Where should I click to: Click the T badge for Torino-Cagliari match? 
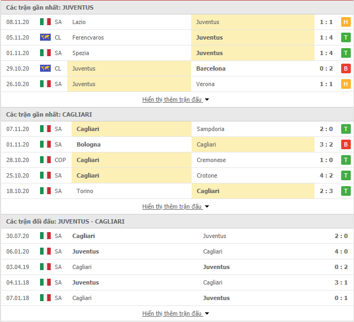click(x=345, y=191)
